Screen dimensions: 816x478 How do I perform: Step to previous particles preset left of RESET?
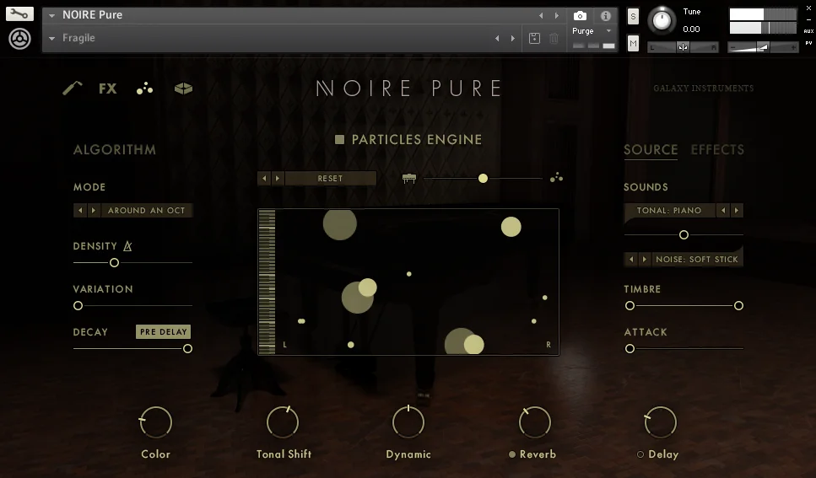pyautogui.click(x=264, y=179)
